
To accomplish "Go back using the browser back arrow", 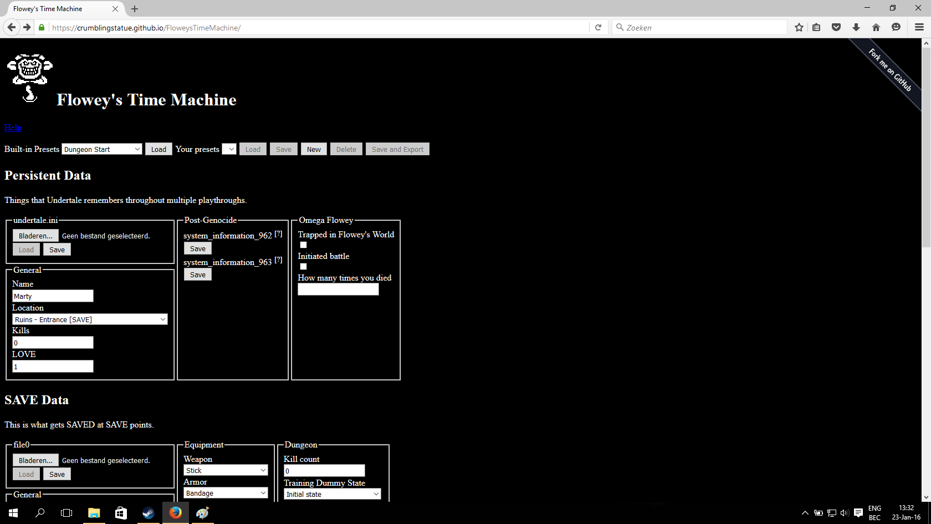I will 12,27.
